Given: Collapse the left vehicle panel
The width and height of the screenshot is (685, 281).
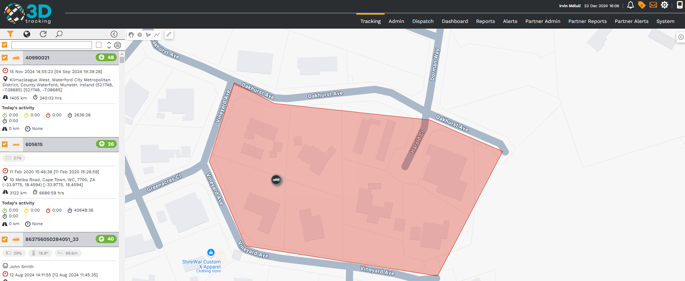Looking at the screenshot, I should [x=114, y=34].
